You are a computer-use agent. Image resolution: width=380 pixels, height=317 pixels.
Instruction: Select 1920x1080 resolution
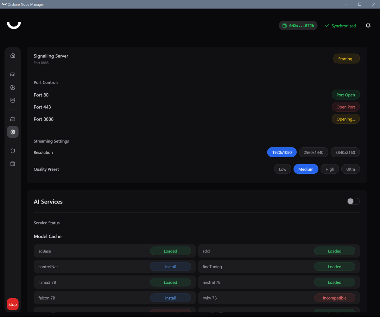coord(282,152)
